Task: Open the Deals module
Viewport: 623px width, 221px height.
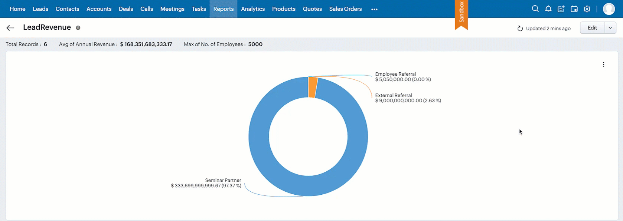Action: 126,9
